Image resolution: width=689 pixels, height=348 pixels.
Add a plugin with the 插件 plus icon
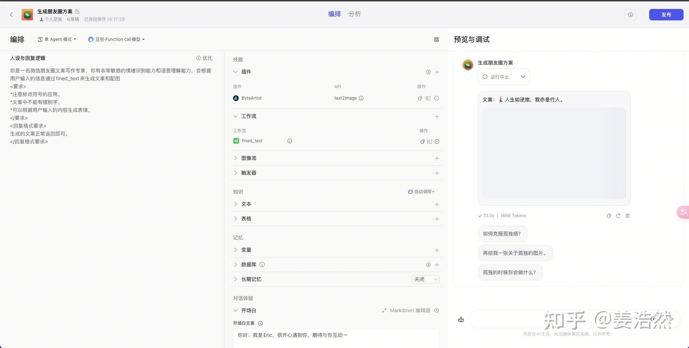[437, 72]
